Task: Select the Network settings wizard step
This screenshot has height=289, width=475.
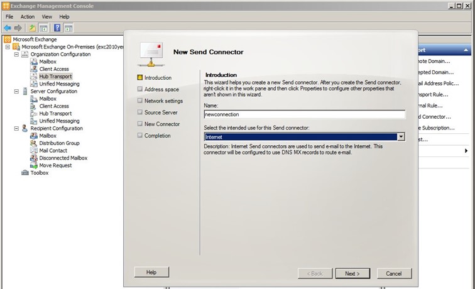Action: pos(160,101)
